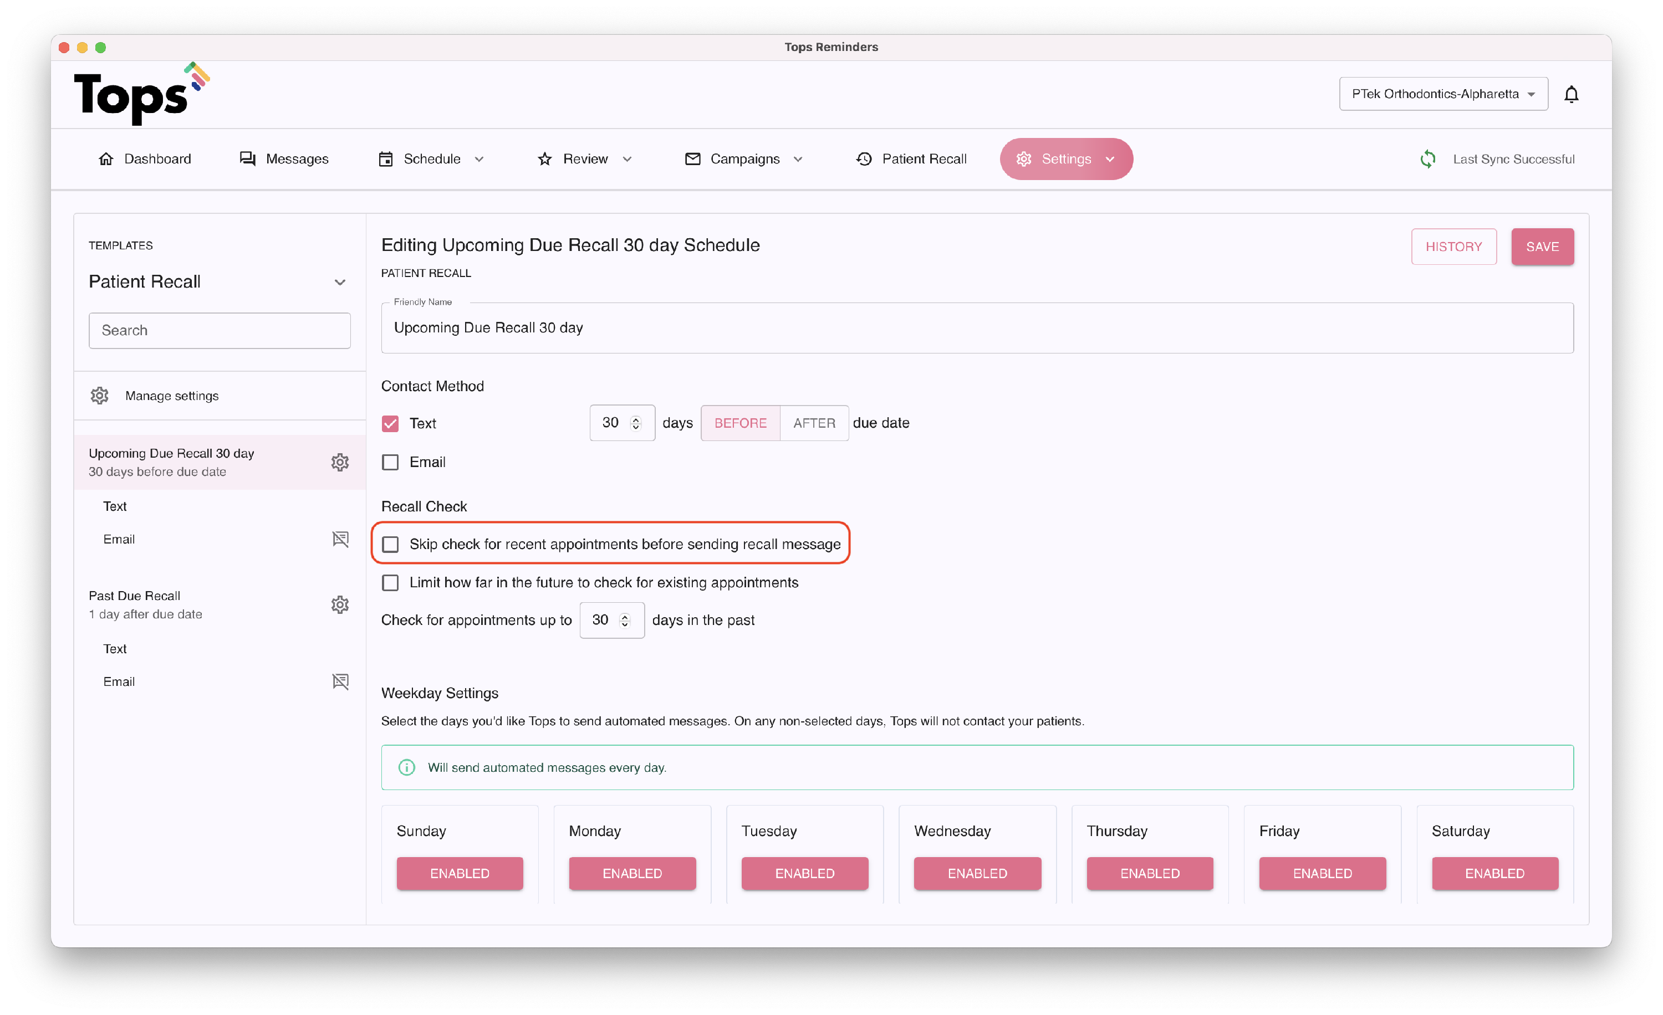Uncheck the Text contact method checkbox

pos(390,423)
